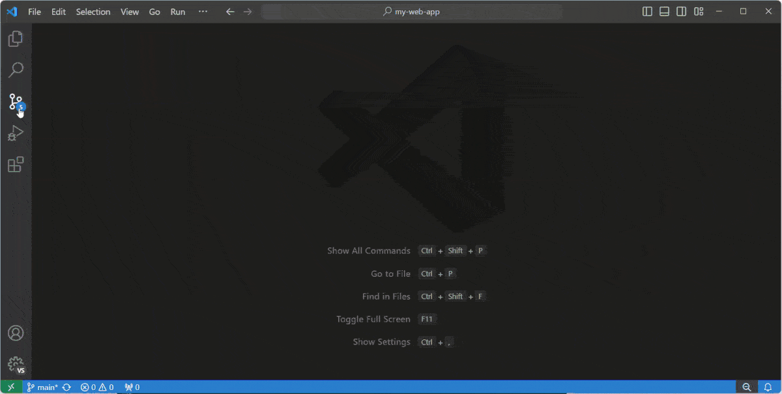Open the Explorer view in activity bar
782x394 pixels.
tap(16, 39)
